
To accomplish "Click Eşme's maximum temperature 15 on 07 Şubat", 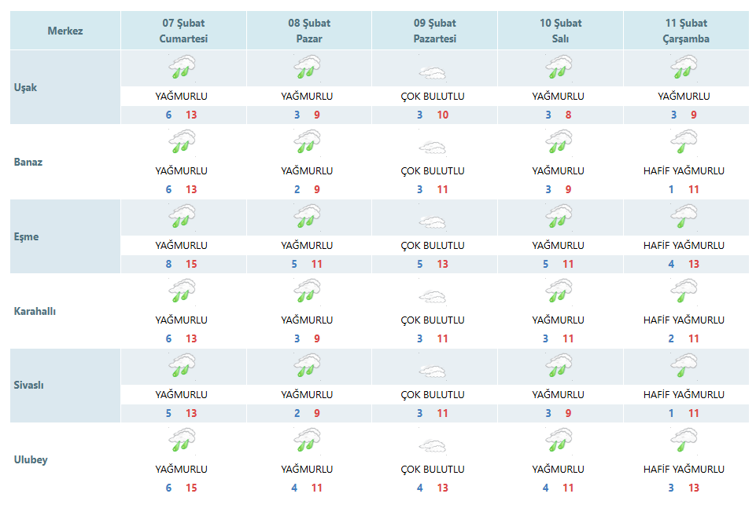I will [x=191, y=264].
